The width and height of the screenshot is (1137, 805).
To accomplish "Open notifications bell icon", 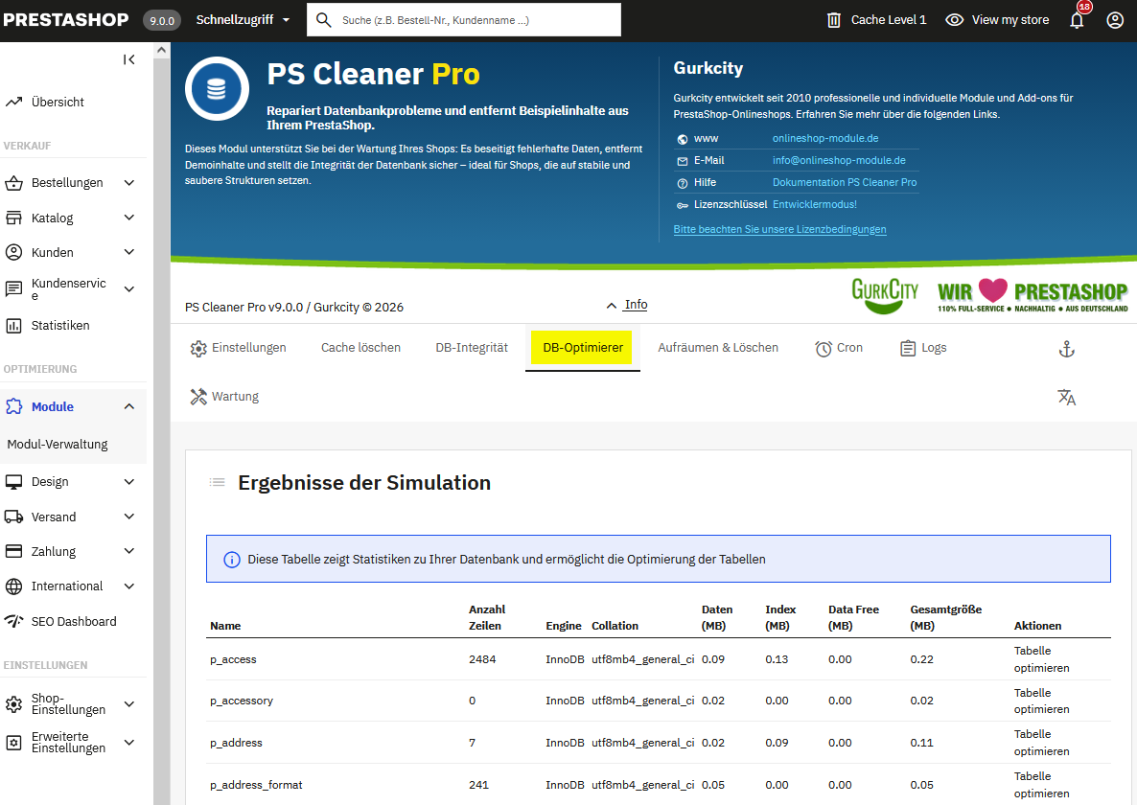I will pyautogui.click(x=1077, y=19).
